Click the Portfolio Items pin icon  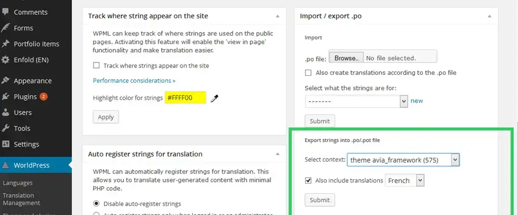tap(5, 44)
